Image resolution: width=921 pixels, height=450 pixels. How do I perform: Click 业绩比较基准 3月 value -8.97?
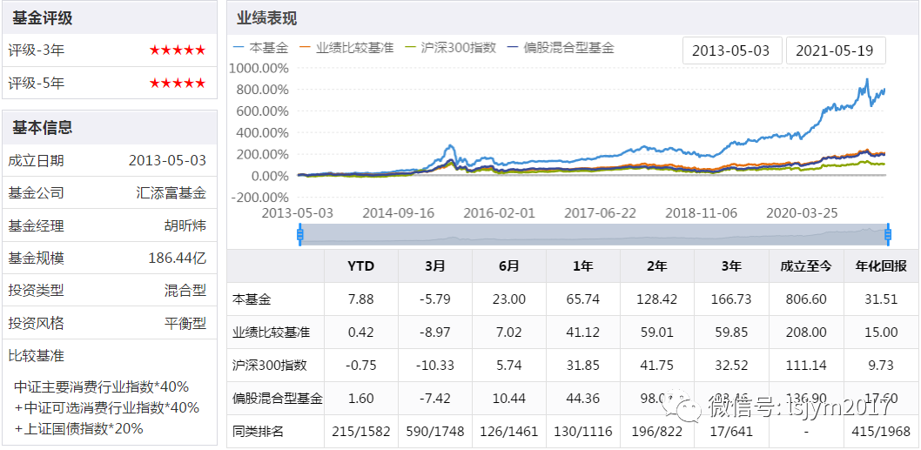pos(435,332)
